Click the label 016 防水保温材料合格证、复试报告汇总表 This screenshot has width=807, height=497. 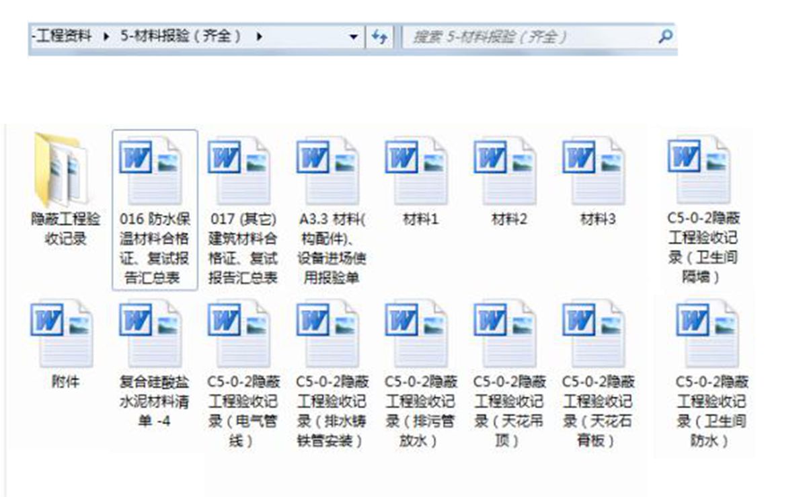[154, 248]
